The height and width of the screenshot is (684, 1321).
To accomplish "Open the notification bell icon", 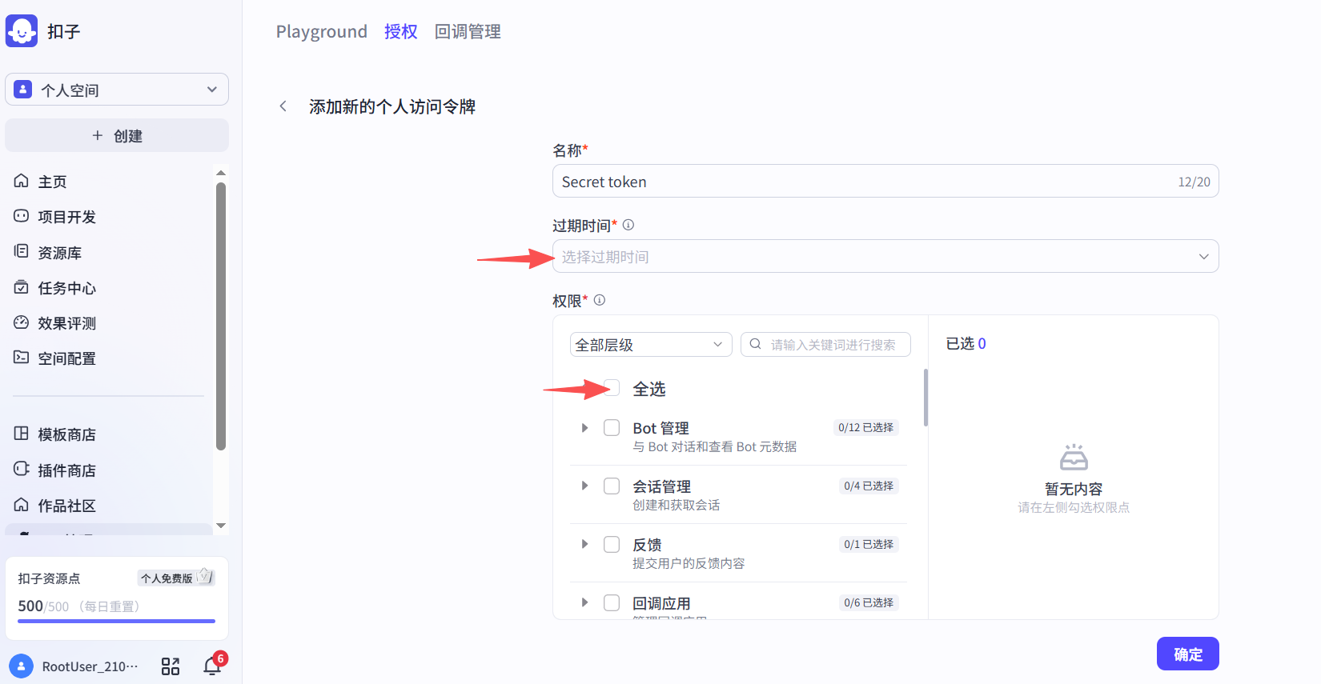I will point(212,666).
